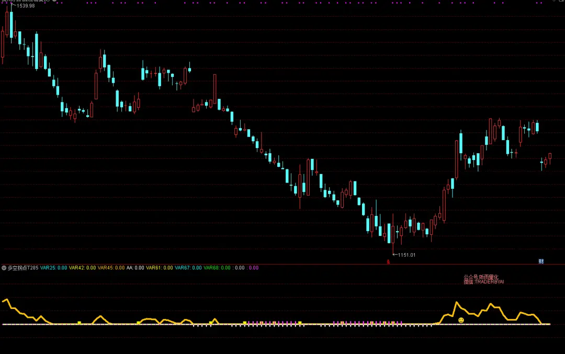
Task: Click the VAR42: 0.00 indicator value
Action: click(83, 268)
